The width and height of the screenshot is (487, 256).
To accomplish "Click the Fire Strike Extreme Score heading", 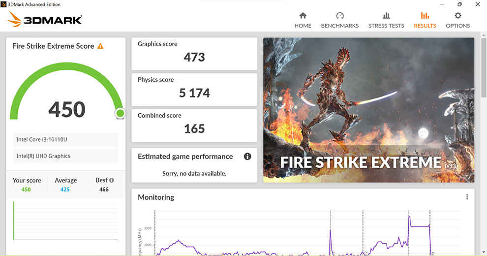I will [x=53, y=46].
